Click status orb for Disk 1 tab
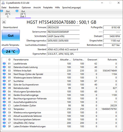Image resolution: width=123 pixels, height=132 pixels. 17,11
